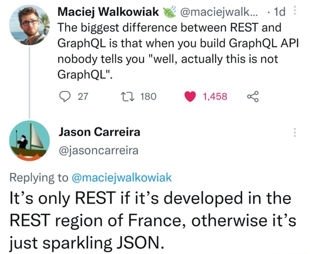Click the sparkling JSON reply text

pos(153,220)
